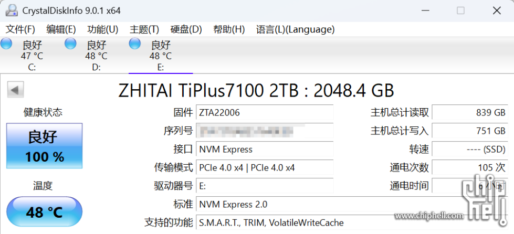Select the C: drive status orb
The image size is (514, 234).
6,43
